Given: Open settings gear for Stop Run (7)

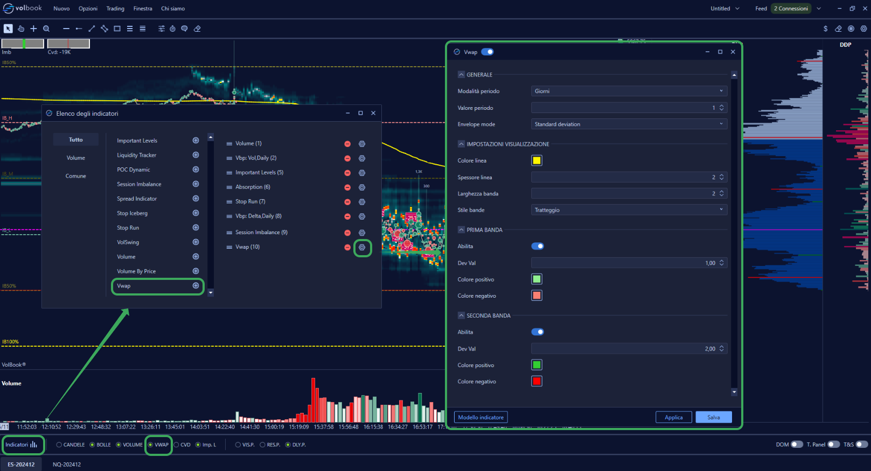Looking at the screenshot, I should [x=362, y=202].
